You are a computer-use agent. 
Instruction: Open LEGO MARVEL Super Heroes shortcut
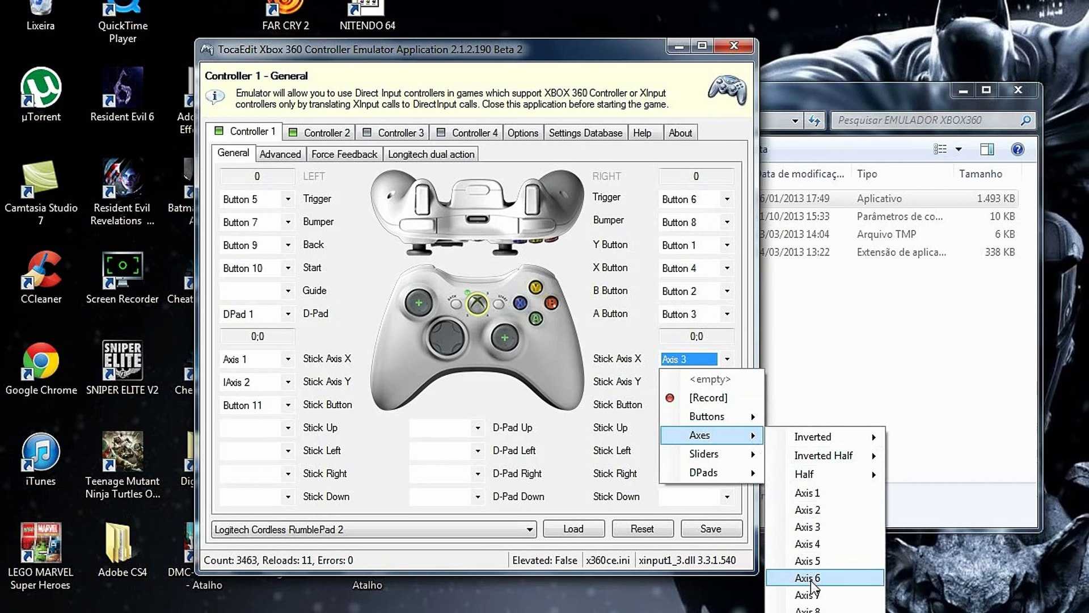pyautogui.click(x=41, y=556)
